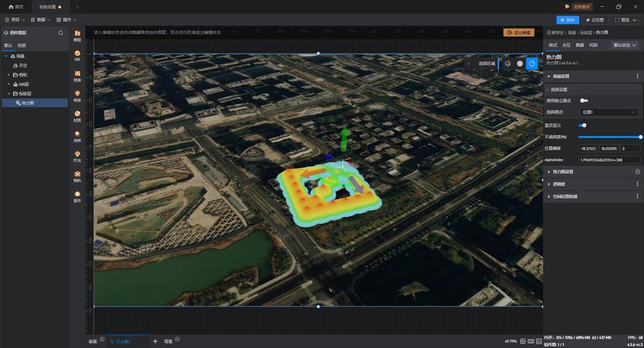Image resolution: width=644 pixels, height=348 pixels.
Task: Toggle the 使用独立原点 switch
Action: [583, 100]
